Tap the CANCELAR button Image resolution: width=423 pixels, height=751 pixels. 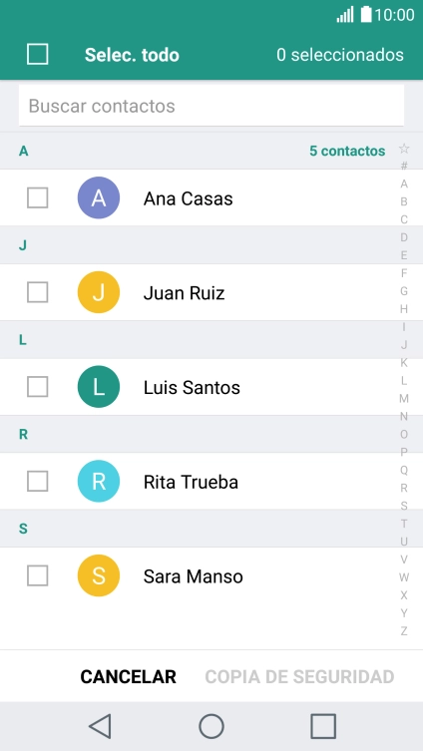(129, 677)
